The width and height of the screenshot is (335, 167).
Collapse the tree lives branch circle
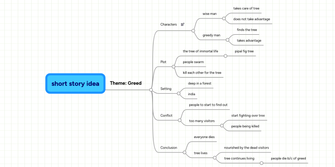point(215,158)
